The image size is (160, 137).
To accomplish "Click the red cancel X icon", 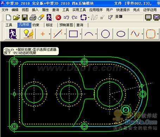I will [x=58, y=18].
